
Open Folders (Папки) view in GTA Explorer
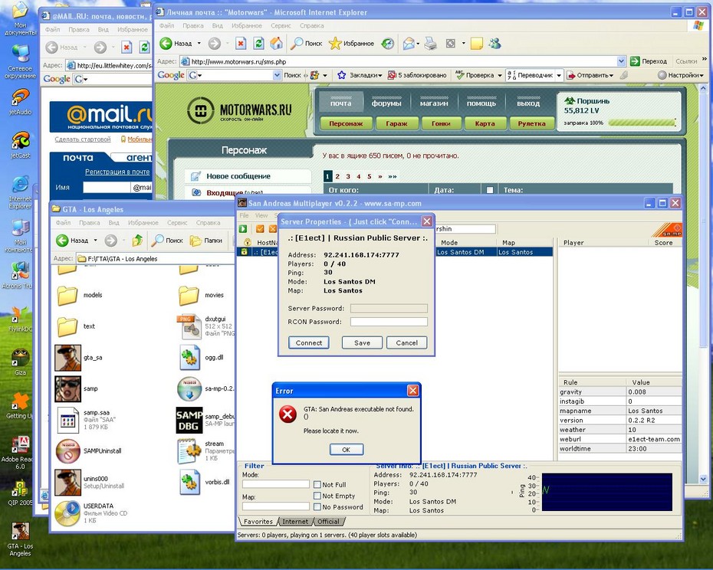click(206, 240)
